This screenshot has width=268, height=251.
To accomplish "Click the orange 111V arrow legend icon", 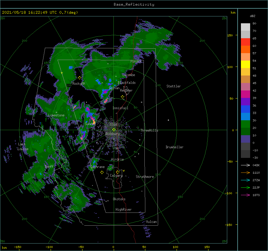I will coord(245,173).
